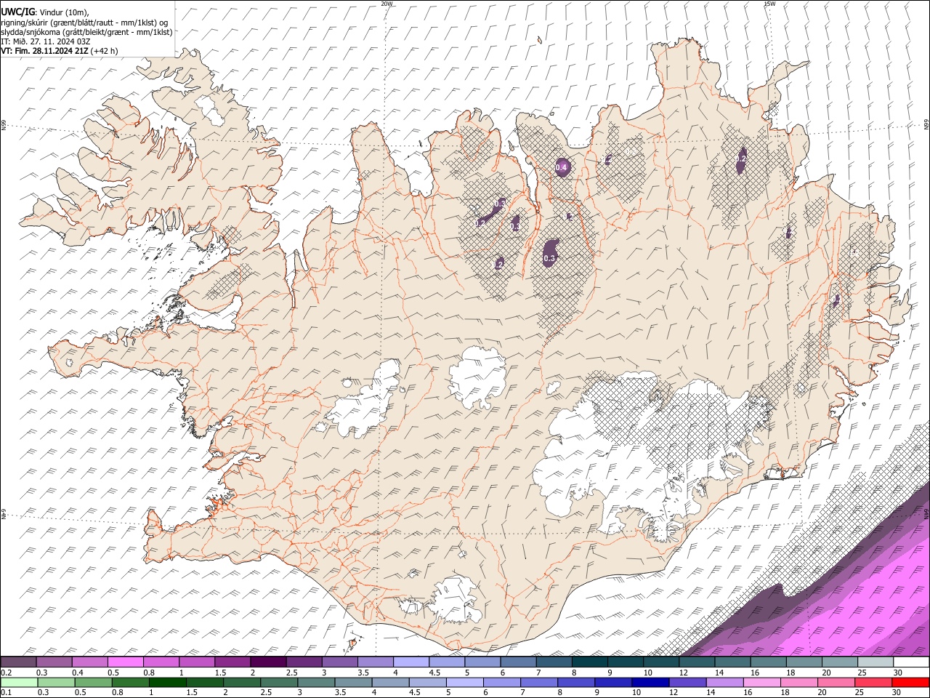Pick the dark teal upper swatch between 8 and 9

[589, 662]
